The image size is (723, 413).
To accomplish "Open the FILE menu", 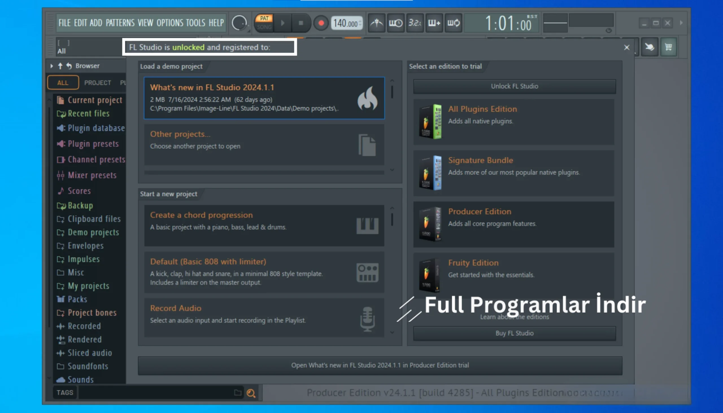I will 64,23.
